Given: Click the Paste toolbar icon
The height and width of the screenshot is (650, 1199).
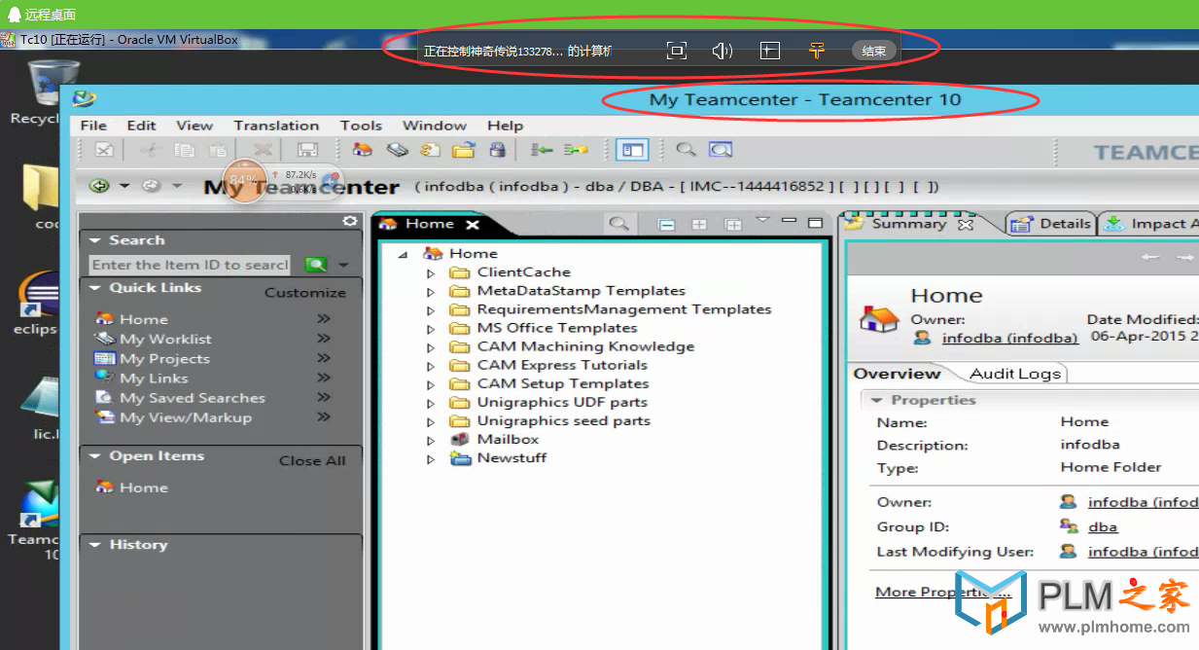Looking at the screenshot, I should 218,150.
